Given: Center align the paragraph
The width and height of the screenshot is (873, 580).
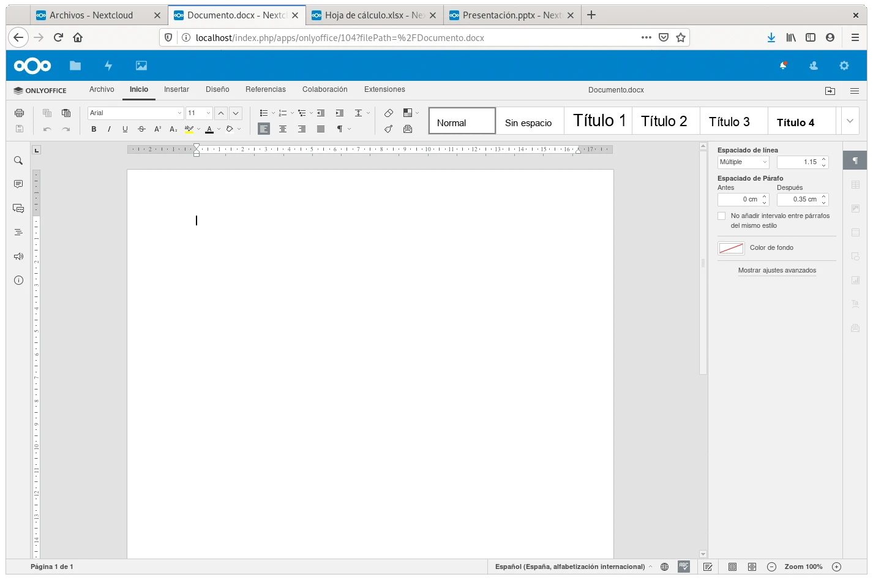Looking at the screenshot, I should tap(283, 129).
